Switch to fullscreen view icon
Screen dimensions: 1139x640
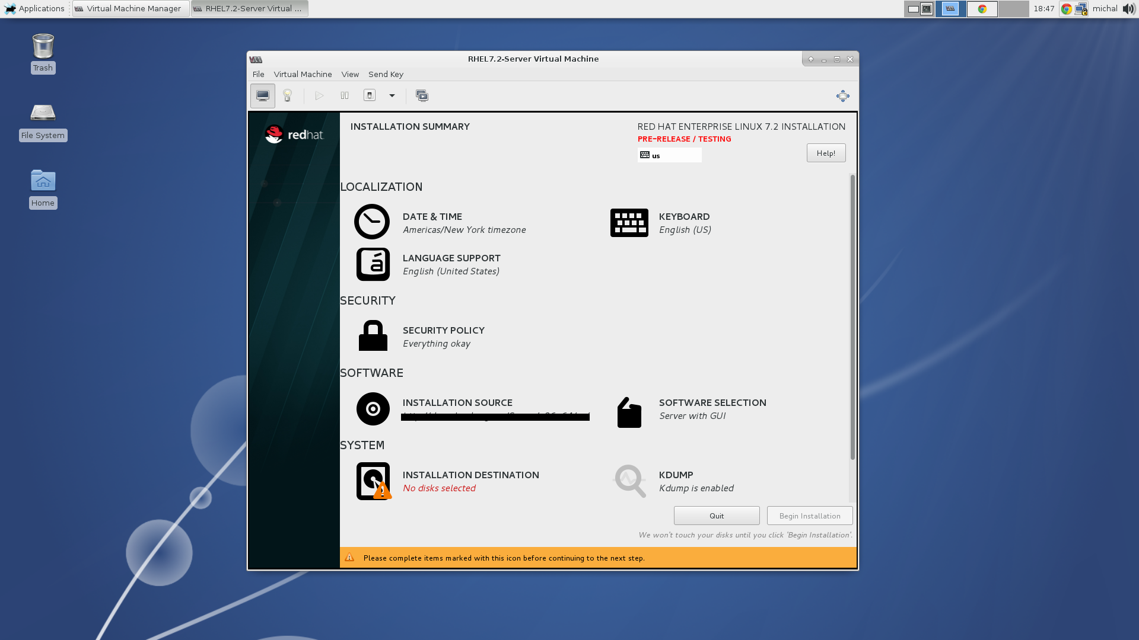pyautogui.click(x=842, y=96)
